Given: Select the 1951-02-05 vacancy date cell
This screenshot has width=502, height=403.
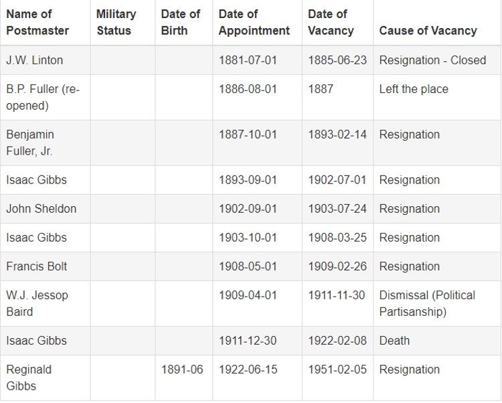Looking at the screenshot, I should pyautogui.click(x=337, y=378).
